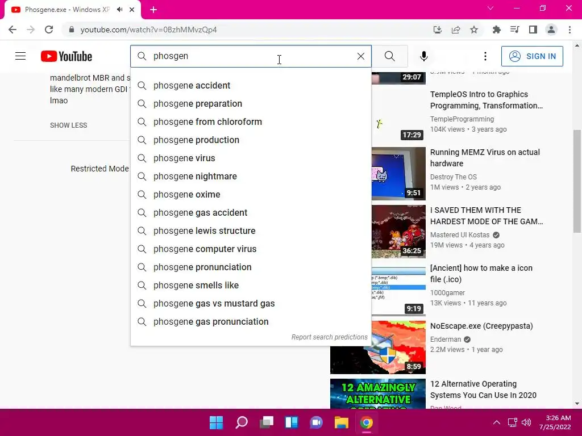Click the SIGN IN button
582x436 pixels.
532,56
